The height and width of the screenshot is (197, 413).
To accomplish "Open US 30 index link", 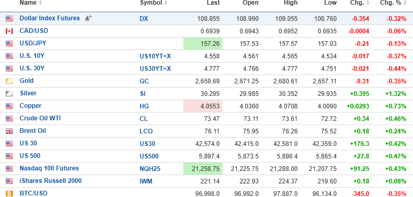I will click(28, 143).
